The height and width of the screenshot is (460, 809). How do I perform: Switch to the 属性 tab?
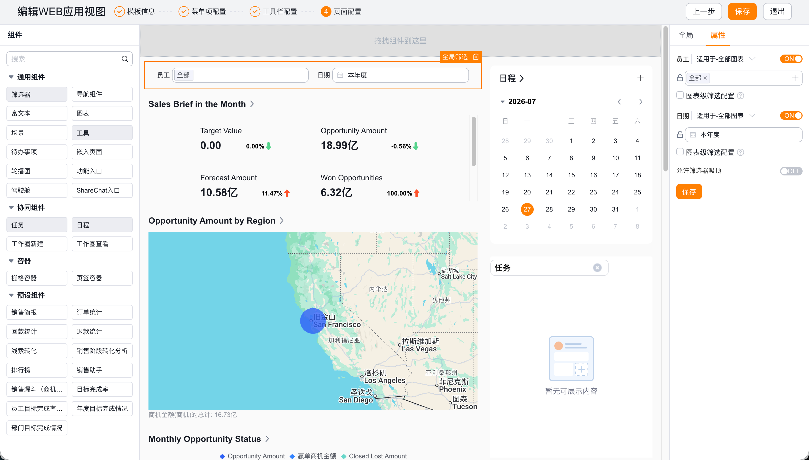718,35
